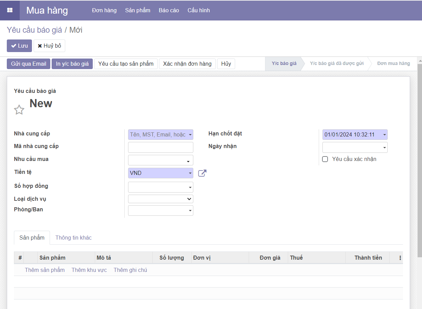Screen dimensions: 422x309
Task: Click the Huỷ bỏ discard button
Action: [x=49, y=46]
